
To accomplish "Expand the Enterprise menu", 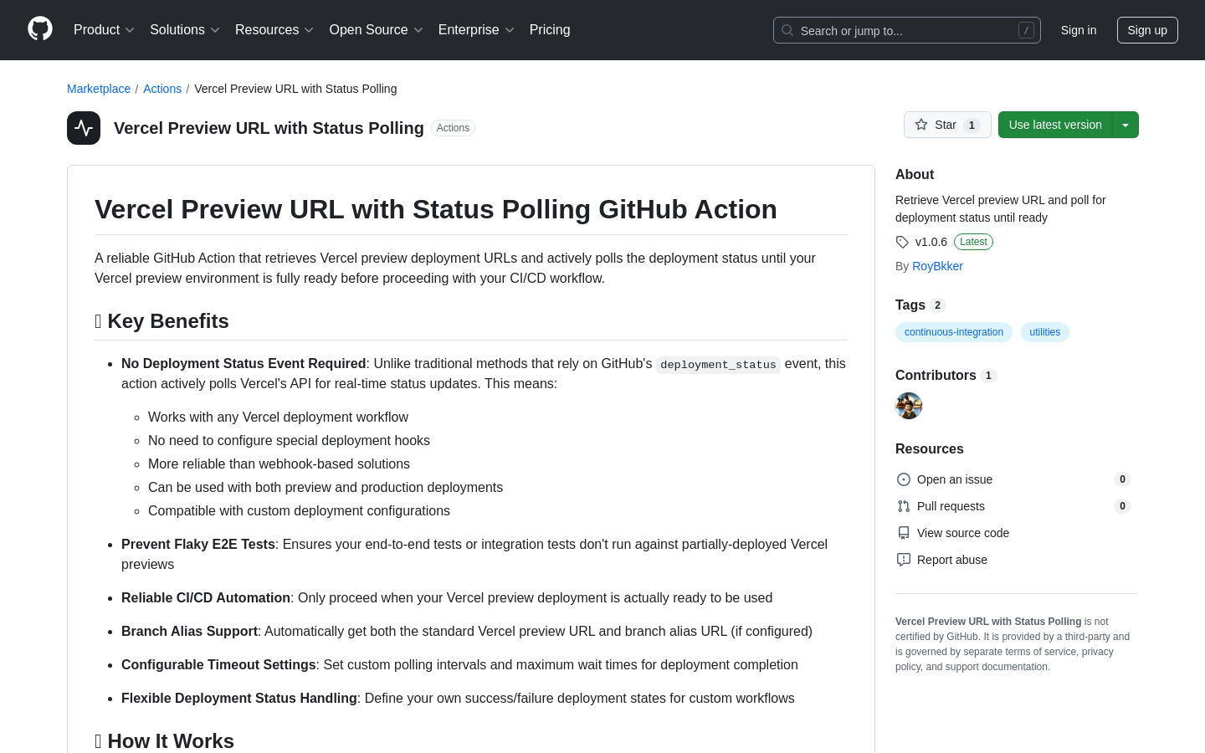I will 476,30.
